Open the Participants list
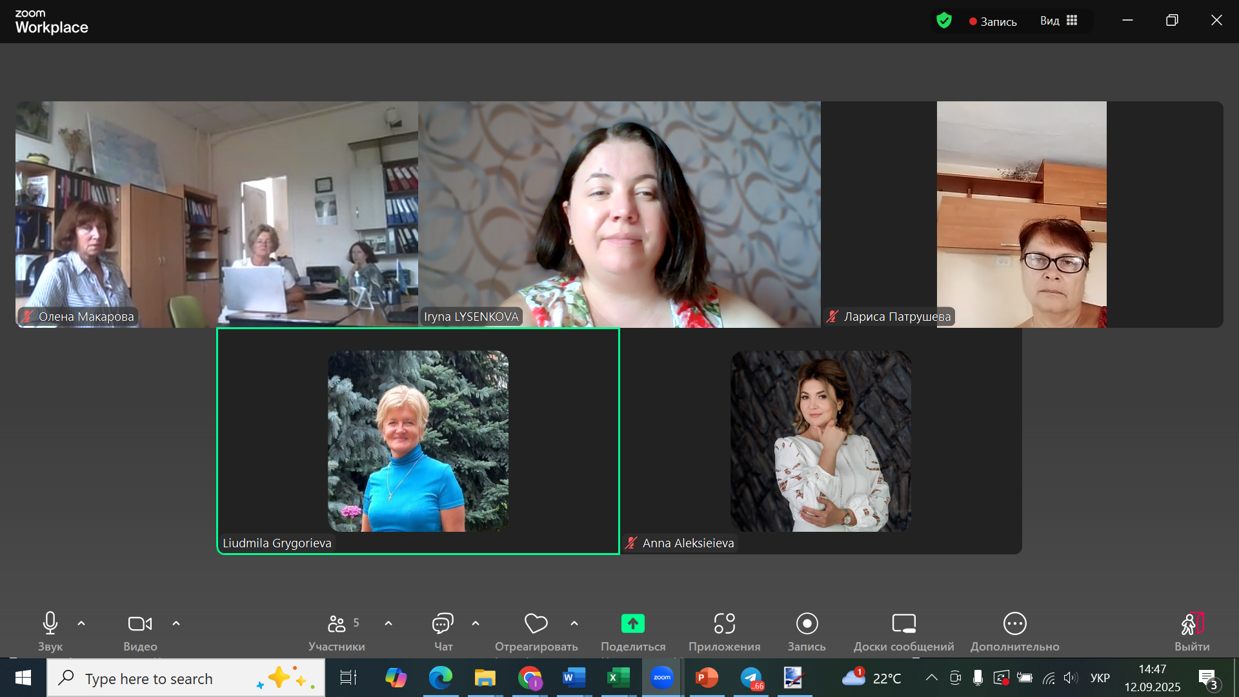The image size is (1239, 697). coord(337,624)
